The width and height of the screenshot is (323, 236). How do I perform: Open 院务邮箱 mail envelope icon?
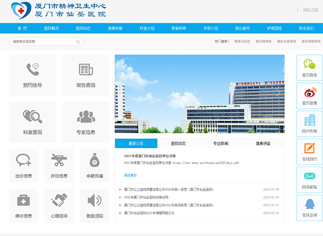click(309, 176)
